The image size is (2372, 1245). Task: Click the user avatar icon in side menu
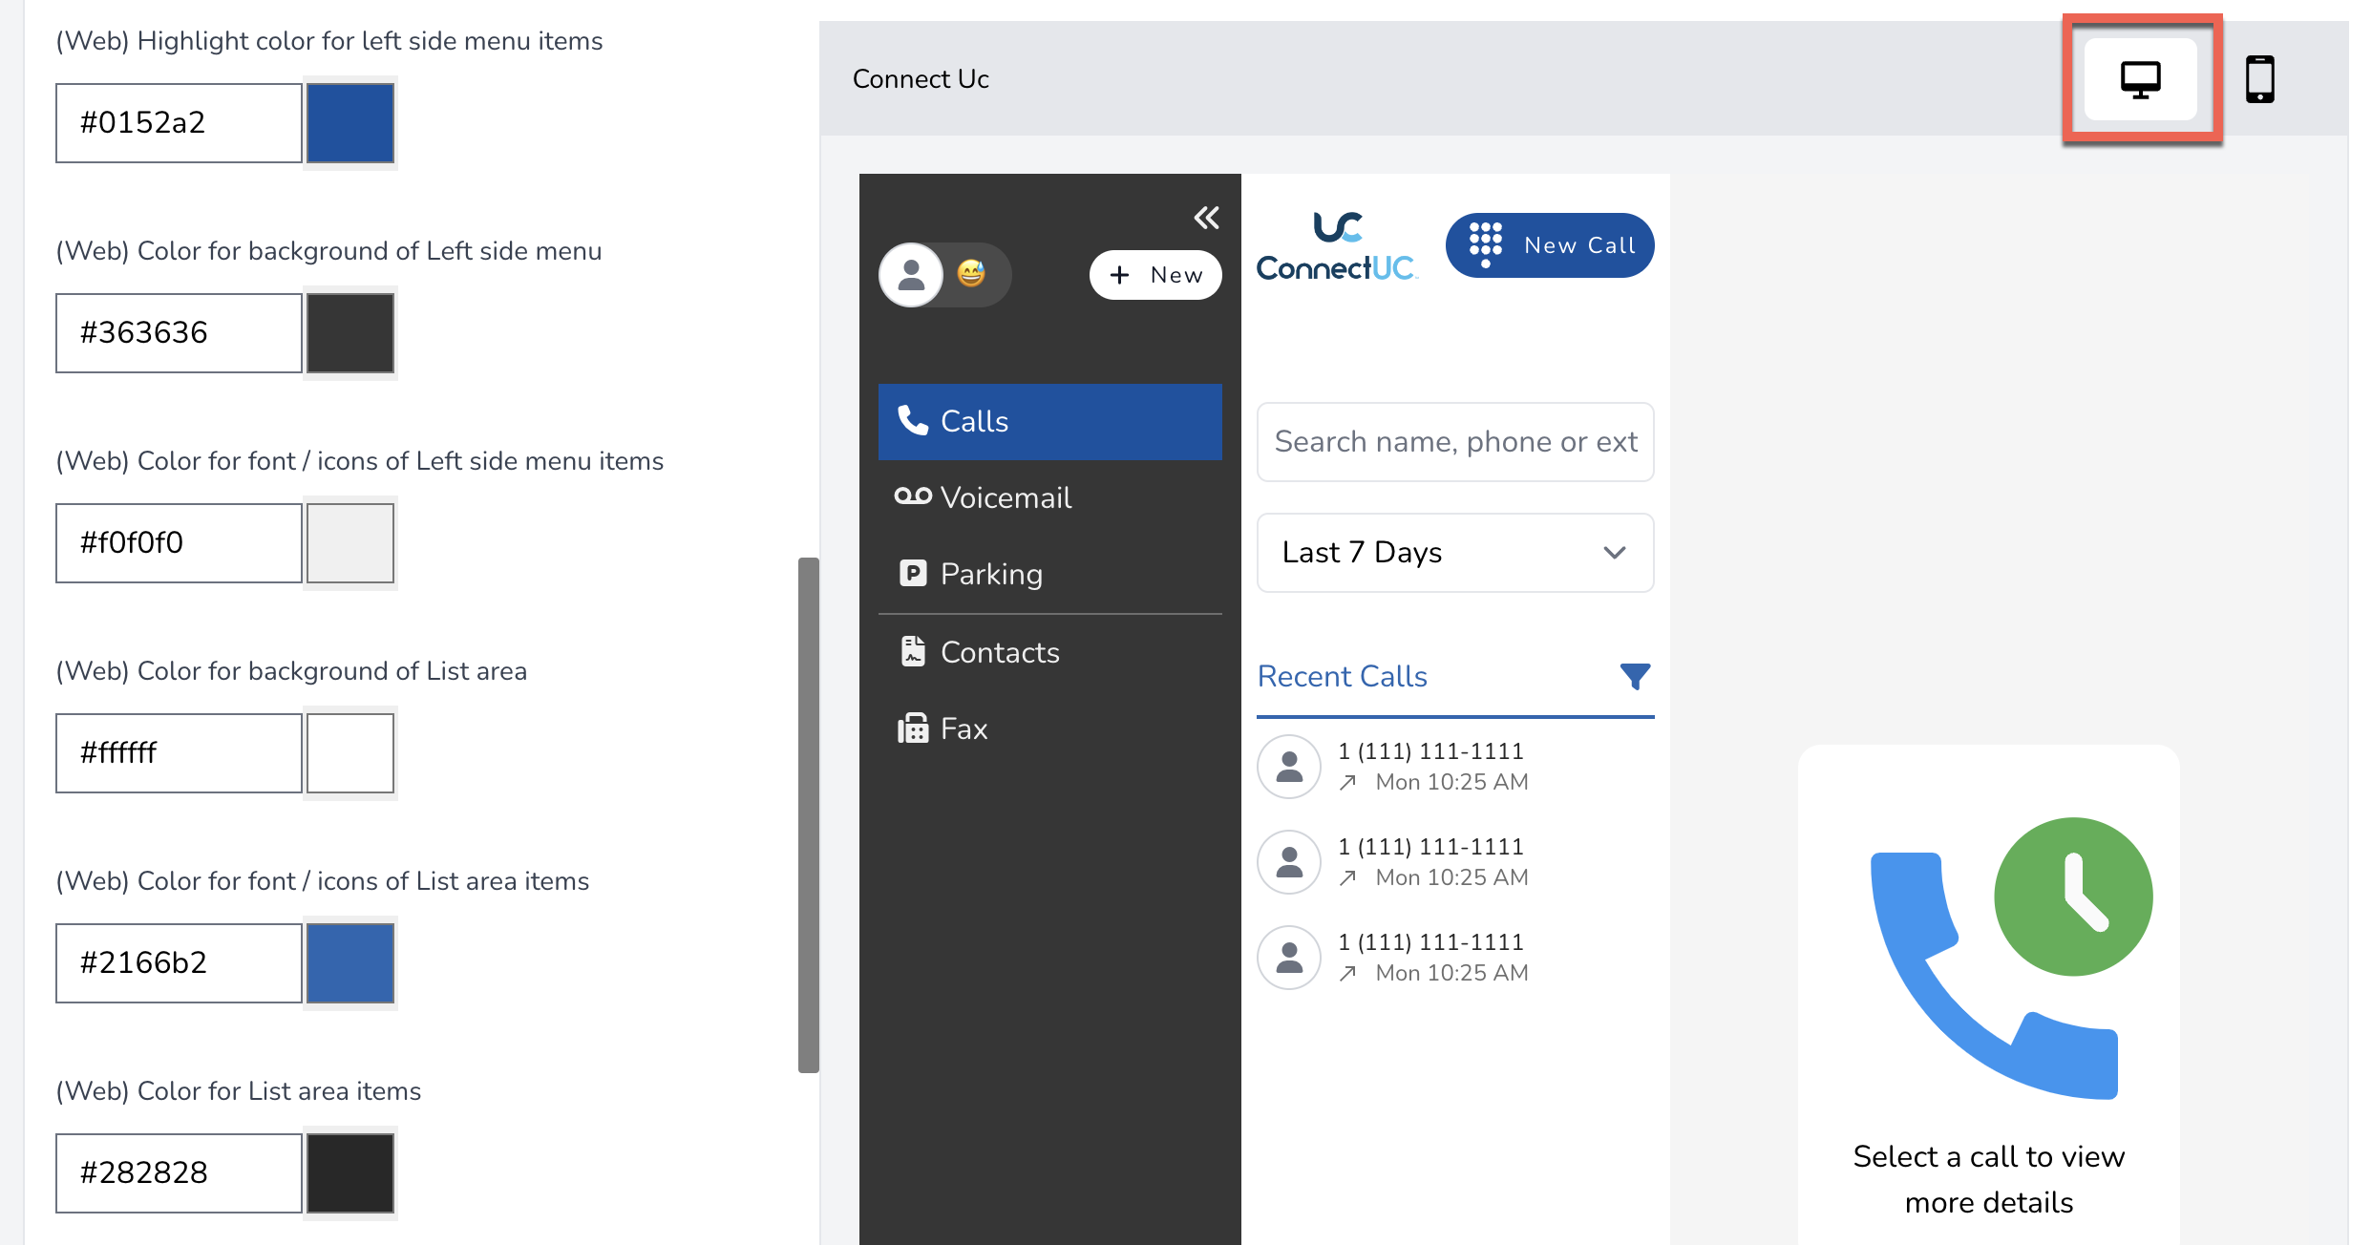(911, 275)
